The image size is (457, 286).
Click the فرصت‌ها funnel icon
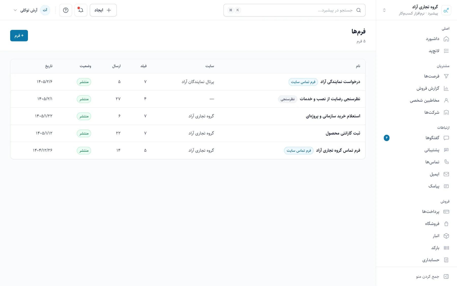[446, 76]
